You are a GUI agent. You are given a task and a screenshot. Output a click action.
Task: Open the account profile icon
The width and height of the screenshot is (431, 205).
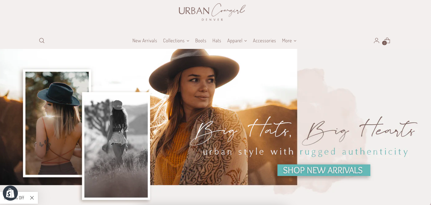point(376,40)
